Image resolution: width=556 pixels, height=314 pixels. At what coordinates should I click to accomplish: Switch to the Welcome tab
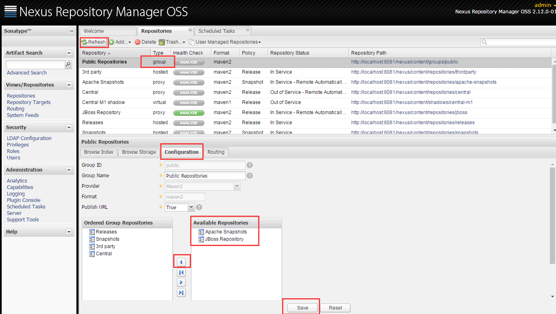click(x=108, y=31)
